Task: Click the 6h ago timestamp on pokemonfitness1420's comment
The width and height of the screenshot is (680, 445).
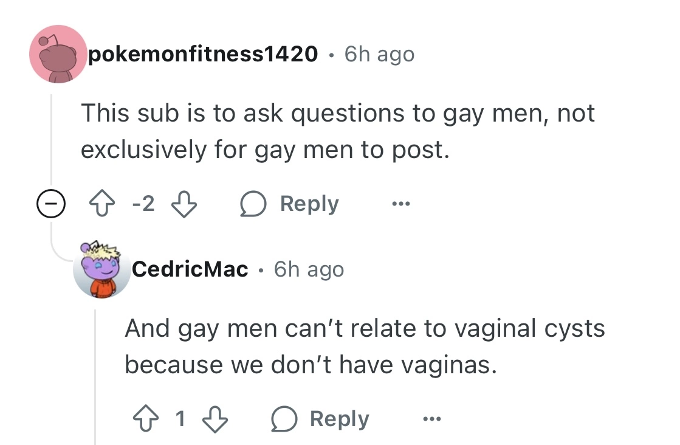Action: point(379,55)
